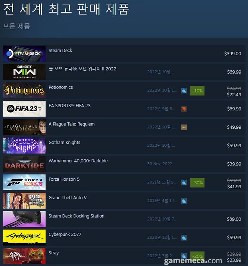This screenshot has width=248, height=266.
Task: Click thumbs-up icon for Grand Theft Auto V
Action: tap(184, 201)
